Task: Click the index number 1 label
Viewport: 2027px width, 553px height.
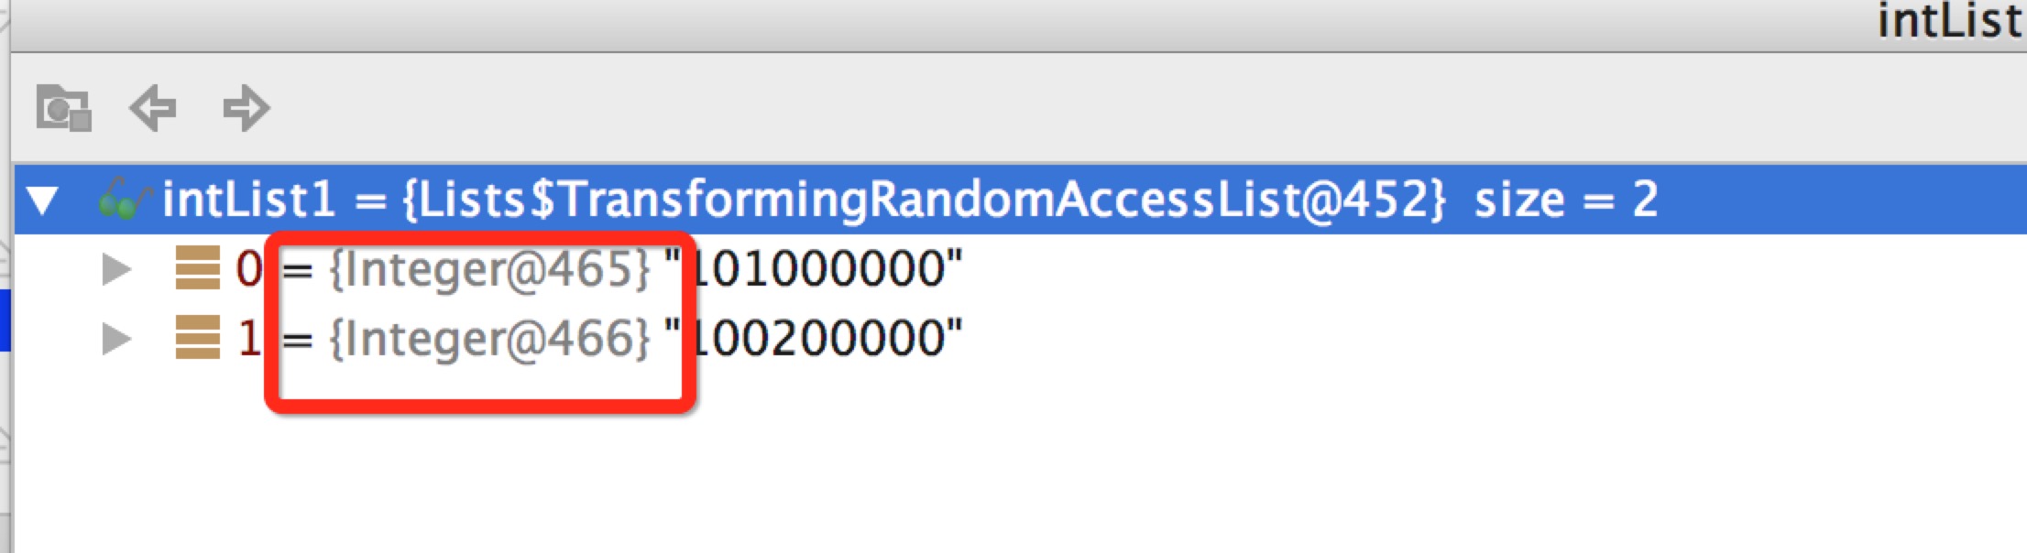Action: pos(249,339)
